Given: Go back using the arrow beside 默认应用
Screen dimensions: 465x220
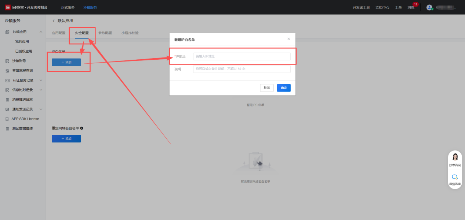Looking at the screenshot, I should click(54, 20).
